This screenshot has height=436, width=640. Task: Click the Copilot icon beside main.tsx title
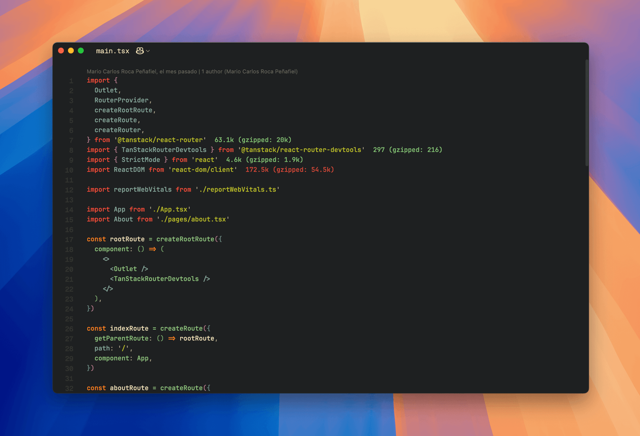click(x=139, y=51)
